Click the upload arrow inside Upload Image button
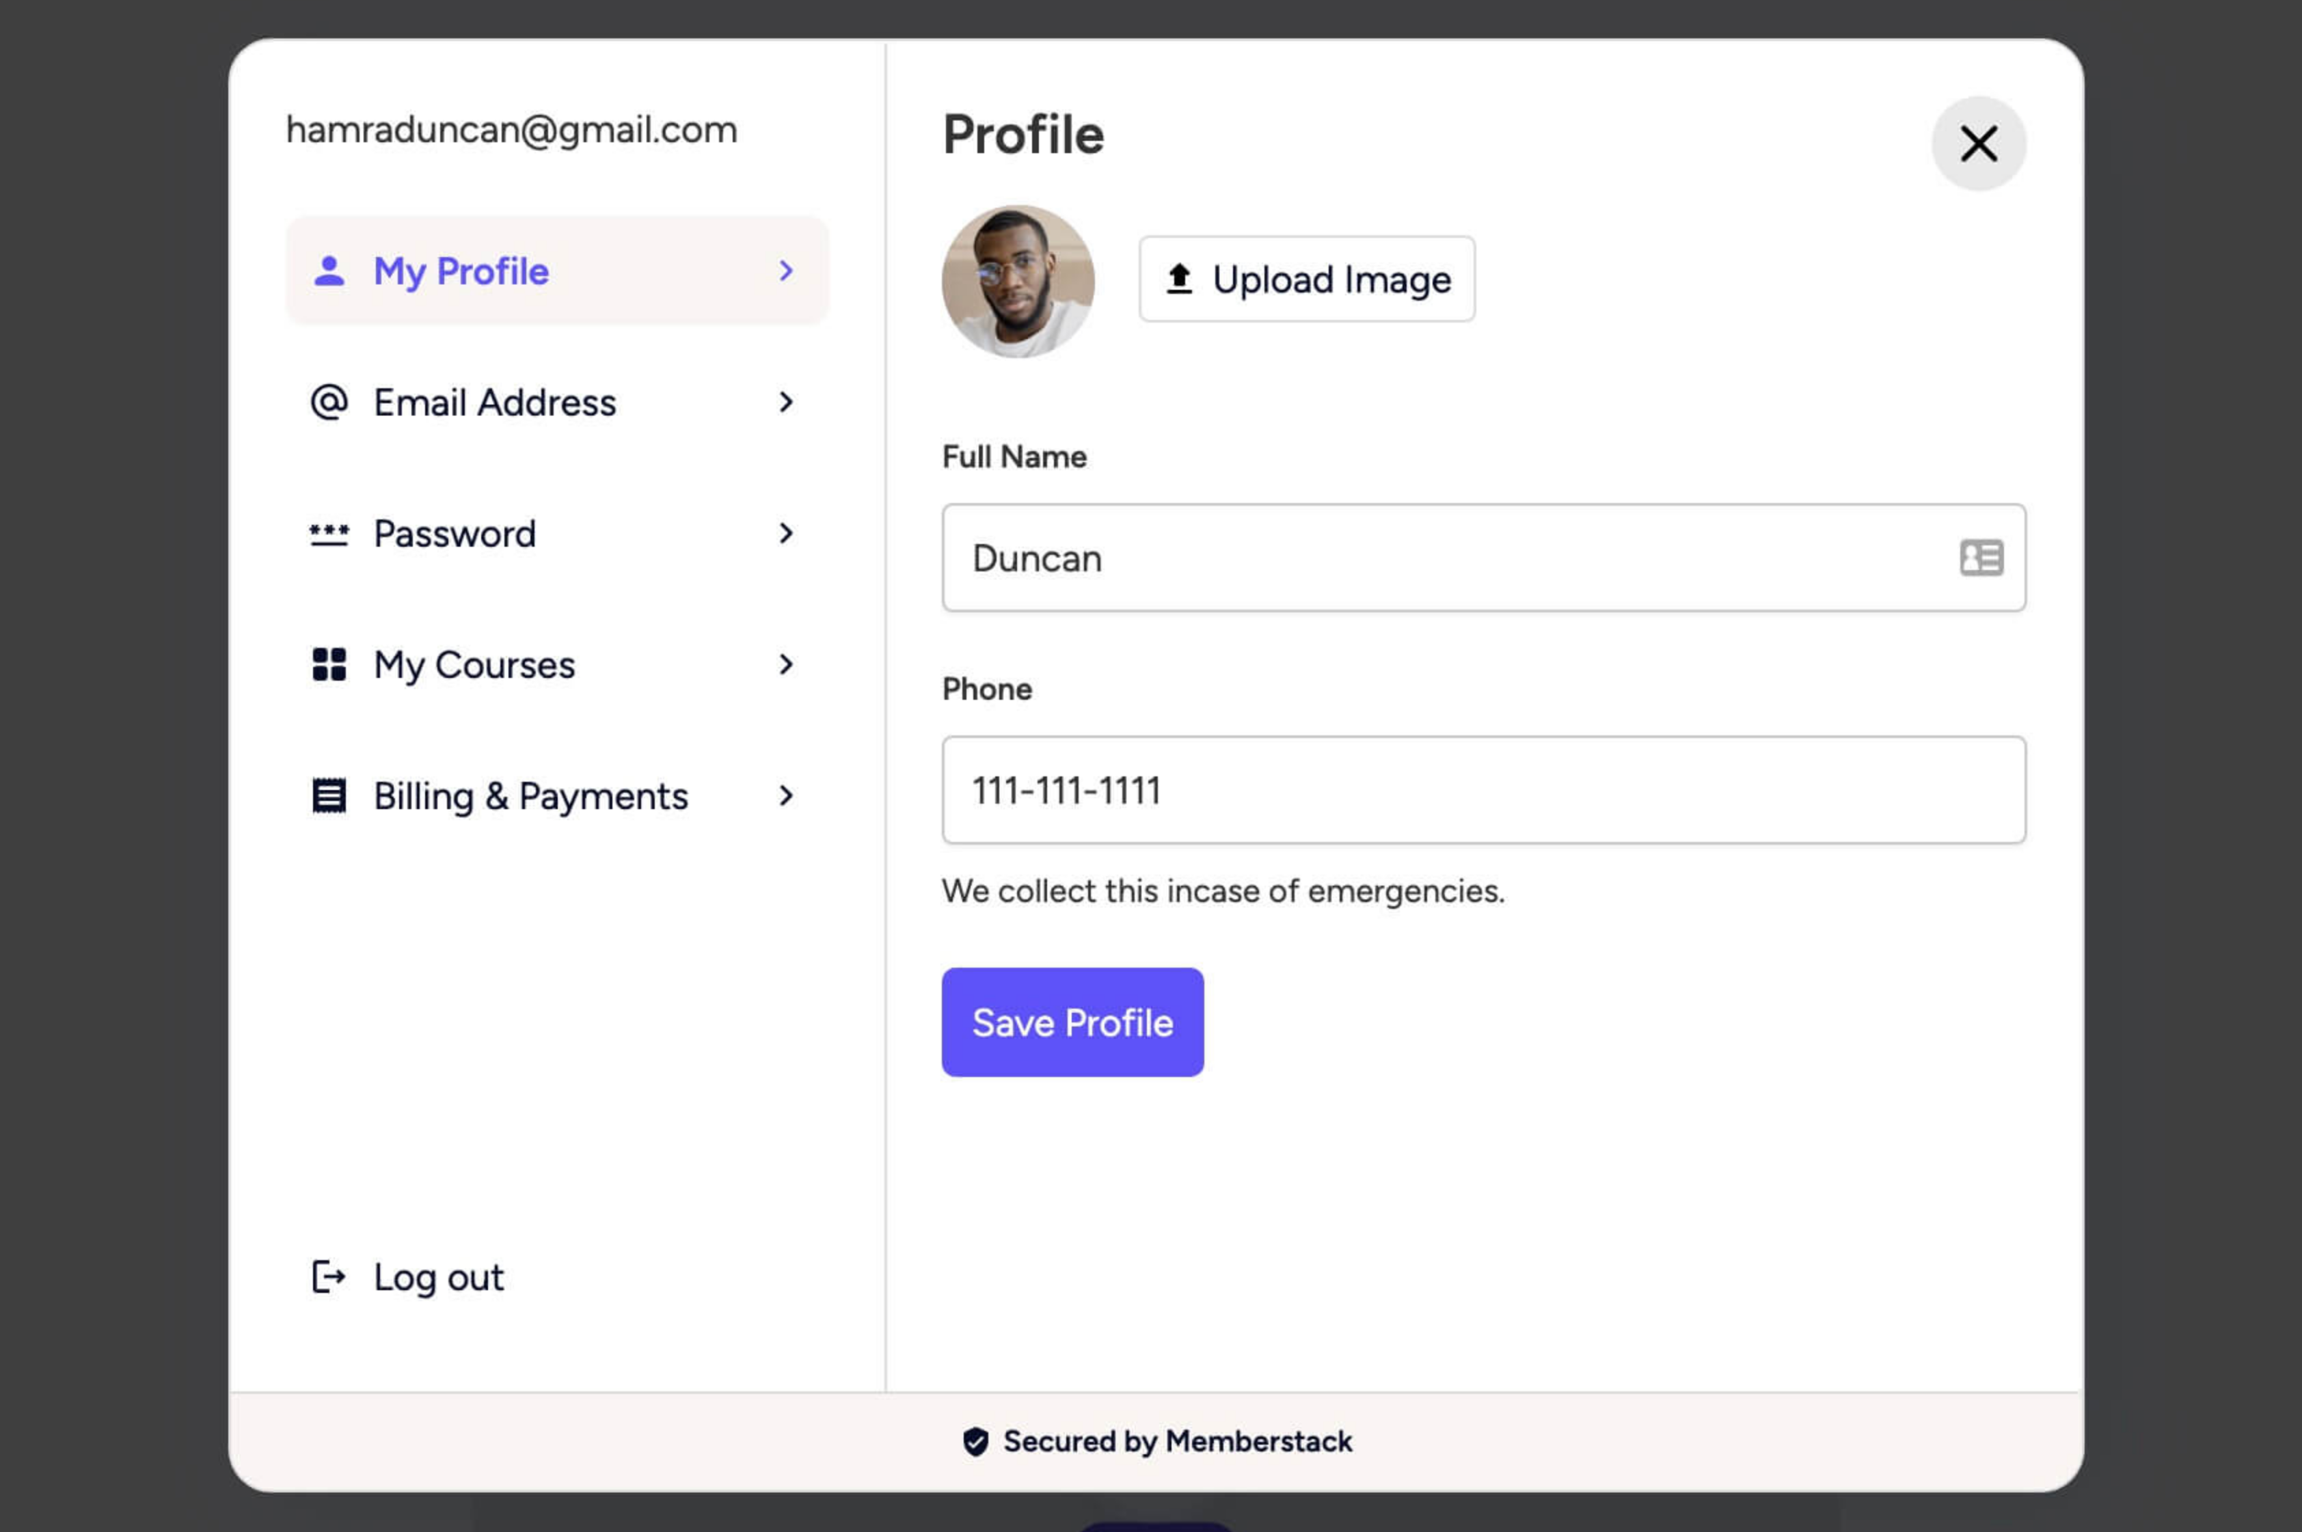This screenshot has width=2302, height=1532. (x=1179, y=279)
